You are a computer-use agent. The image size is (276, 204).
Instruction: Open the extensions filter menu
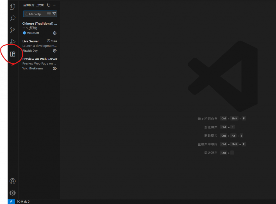(54, 14)
